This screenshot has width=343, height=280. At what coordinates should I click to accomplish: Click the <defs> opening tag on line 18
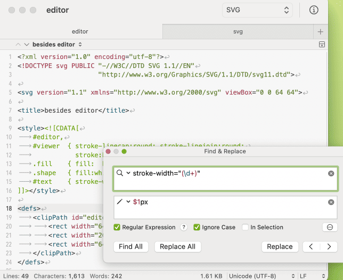point(29,208)
